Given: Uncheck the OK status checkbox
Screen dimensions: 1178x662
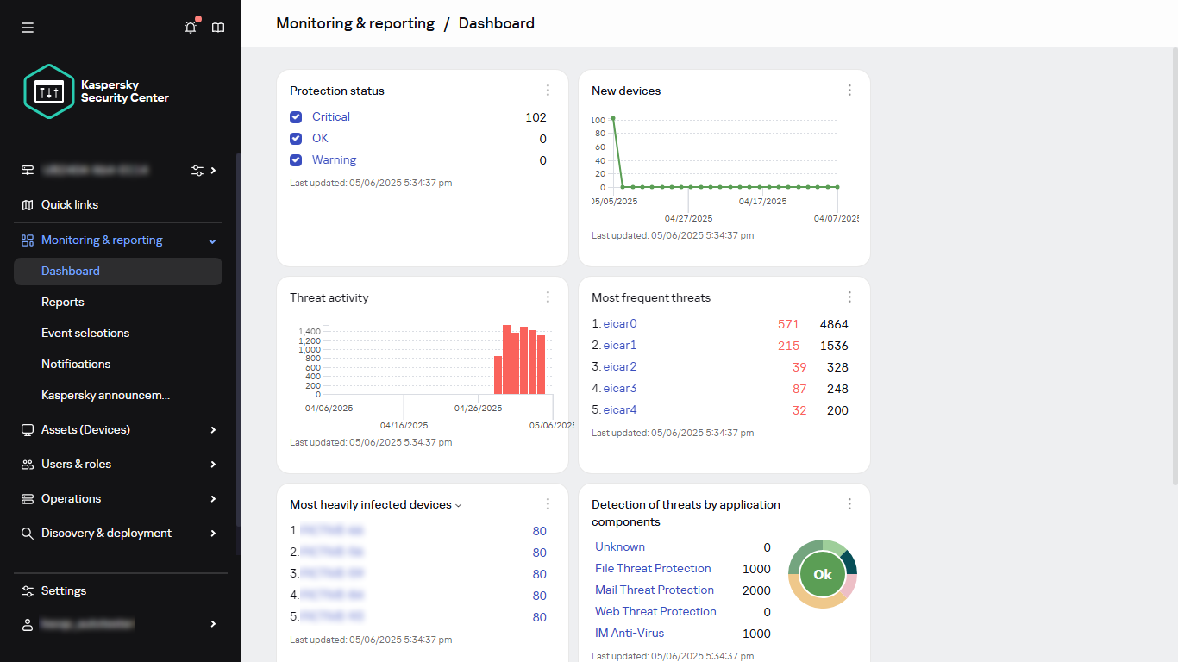Looking at the screenshot, I should point(296,138).
